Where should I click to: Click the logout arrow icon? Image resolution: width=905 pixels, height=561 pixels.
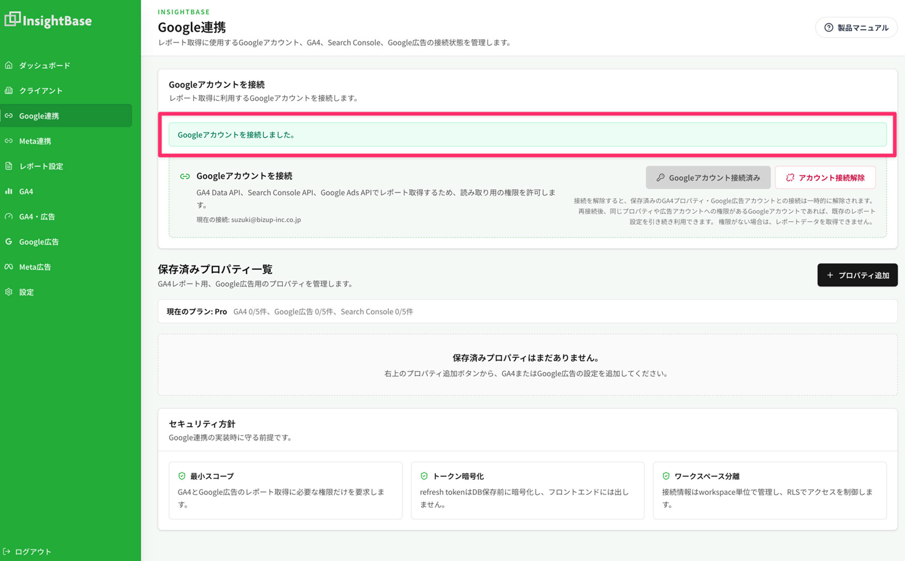[7, 551]
